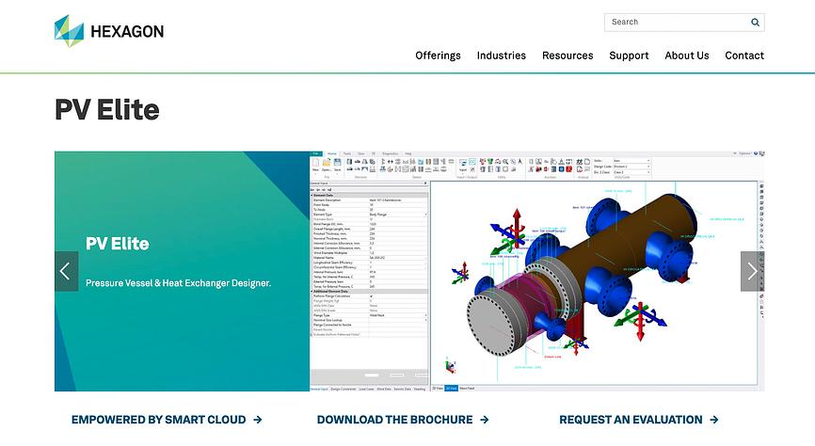Click the arrow after Empowered by Smart Cloud

tap(257, 420)
